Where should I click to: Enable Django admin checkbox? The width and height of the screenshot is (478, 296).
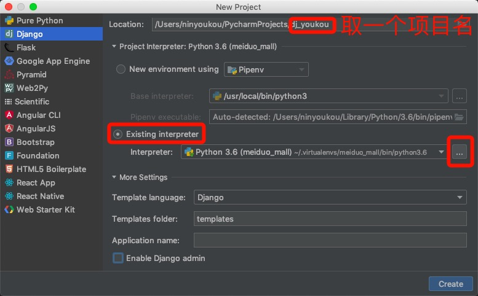click(x=118, y=258)
